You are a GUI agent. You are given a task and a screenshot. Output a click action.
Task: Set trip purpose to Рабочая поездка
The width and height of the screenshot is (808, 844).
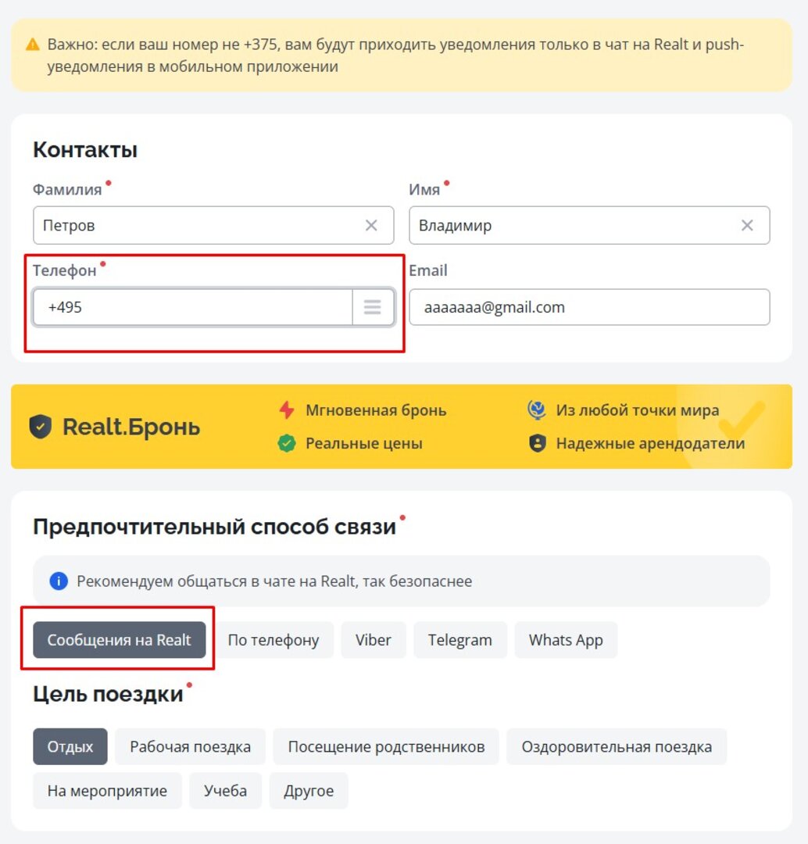coord(190,746)
